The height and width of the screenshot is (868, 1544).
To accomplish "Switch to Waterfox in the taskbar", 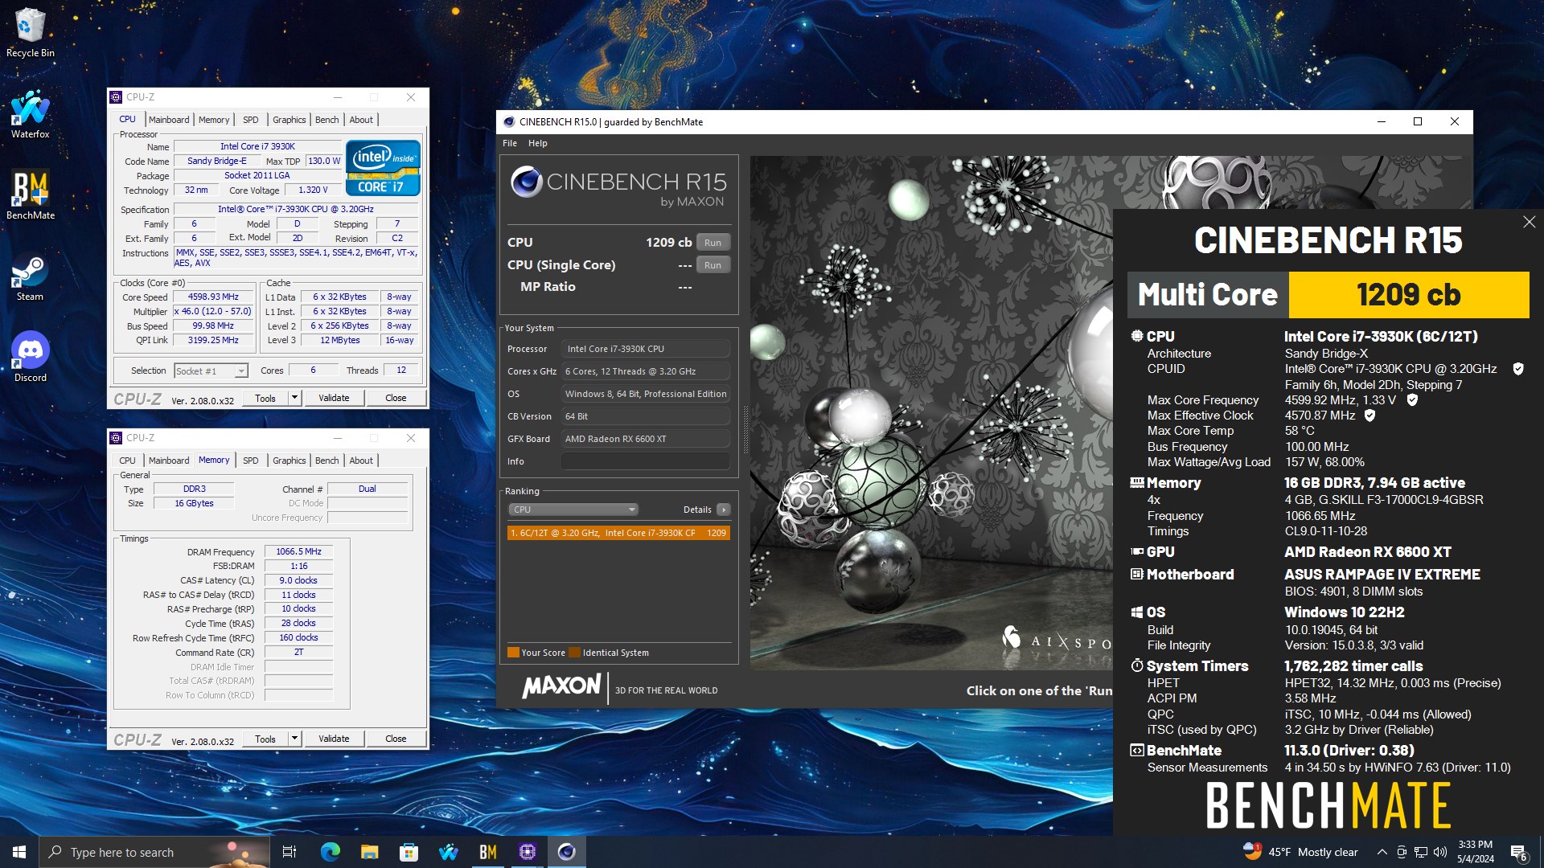I will point(448,852).
